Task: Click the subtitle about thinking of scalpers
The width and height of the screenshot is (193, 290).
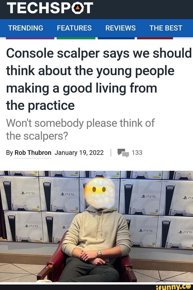Action: coord(80,129)
